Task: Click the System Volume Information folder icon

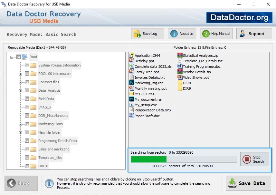Action: (33, 65)
